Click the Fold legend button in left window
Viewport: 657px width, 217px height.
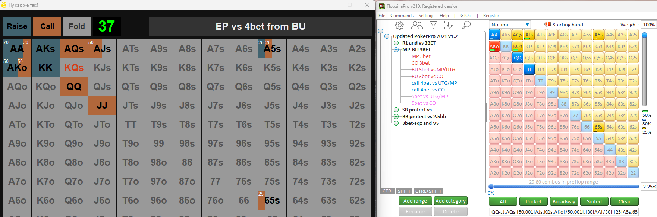77,26
